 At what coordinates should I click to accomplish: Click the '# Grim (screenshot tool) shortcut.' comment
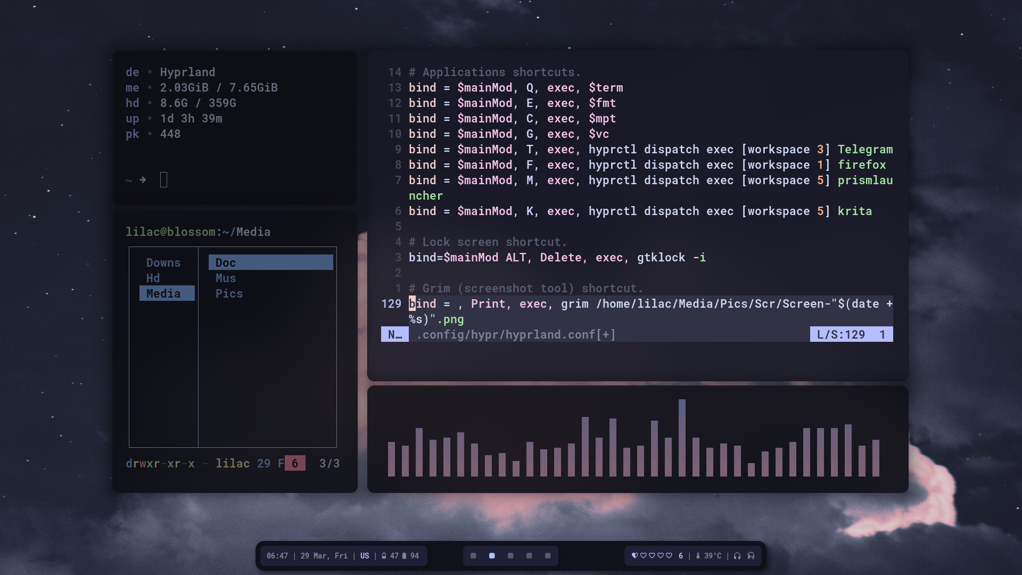526,289
